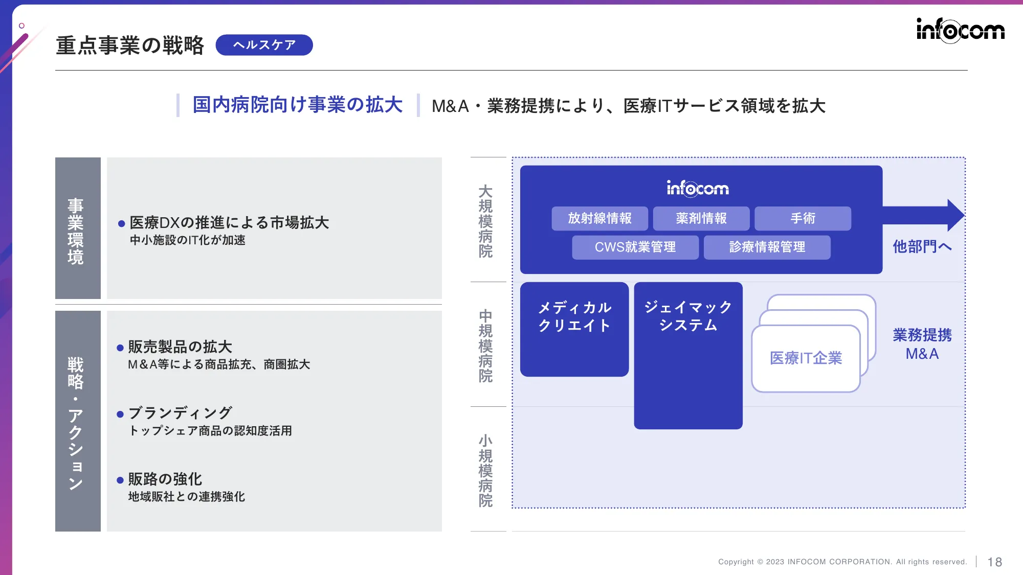Click the 小規模病院 vertical label

point(485,470)
